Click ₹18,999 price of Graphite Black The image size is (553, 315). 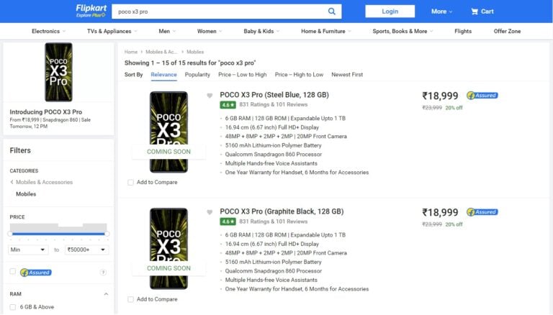(x=440, y=212)
